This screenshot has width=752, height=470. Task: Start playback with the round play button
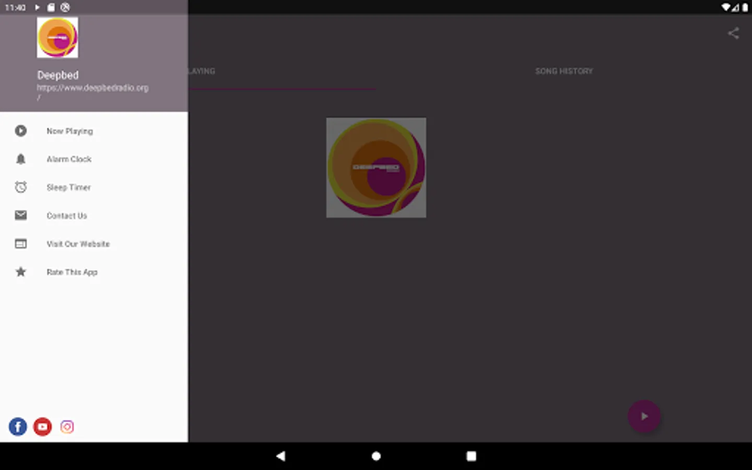[644, 416]
